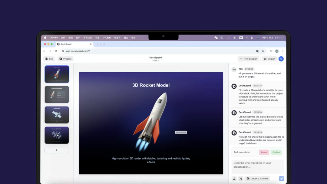The image size is (327, 184).
Task: Click the Chrome translate page icon
Action: (x=258, y=51)
